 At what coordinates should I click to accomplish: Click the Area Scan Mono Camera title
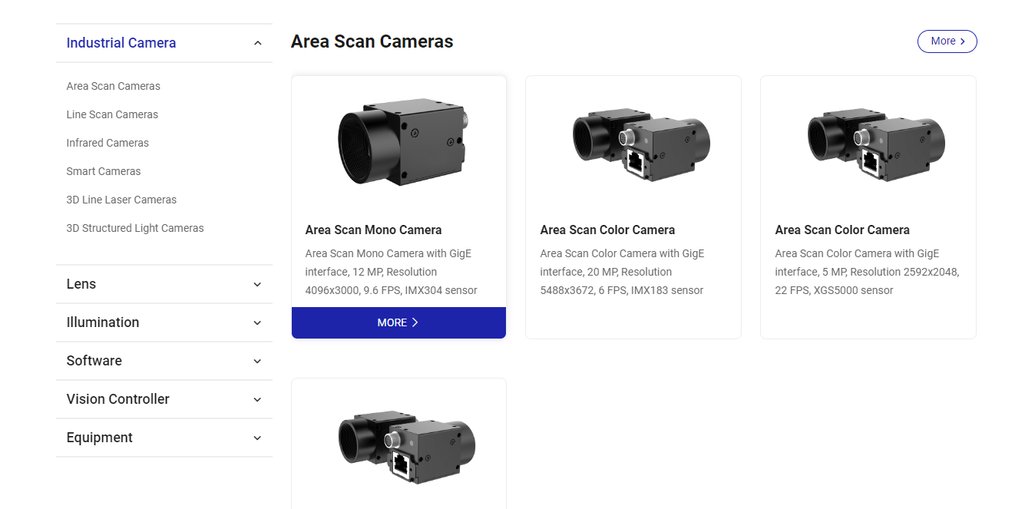[x=373, y=230]
